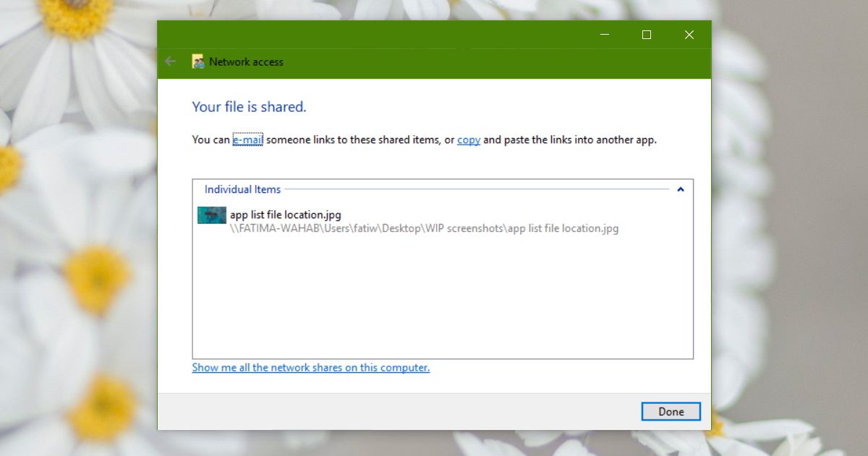The width and height of the screenshot is (868, 456).
Task: Select the app list file location.jpg file name
Action: click(285, 215)
